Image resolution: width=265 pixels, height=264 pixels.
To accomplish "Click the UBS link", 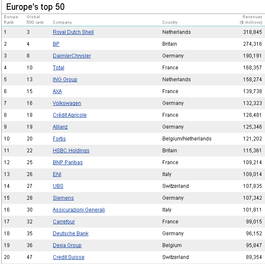I will 58,186.
